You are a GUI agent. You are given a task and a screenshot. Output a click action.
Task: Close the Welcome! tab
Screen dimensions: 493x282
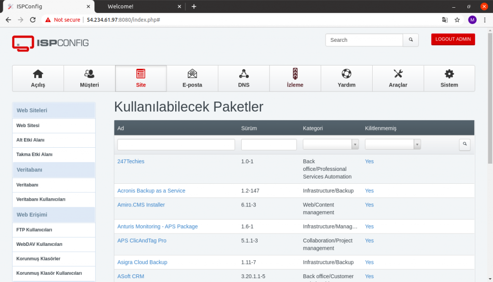point(179,6)
